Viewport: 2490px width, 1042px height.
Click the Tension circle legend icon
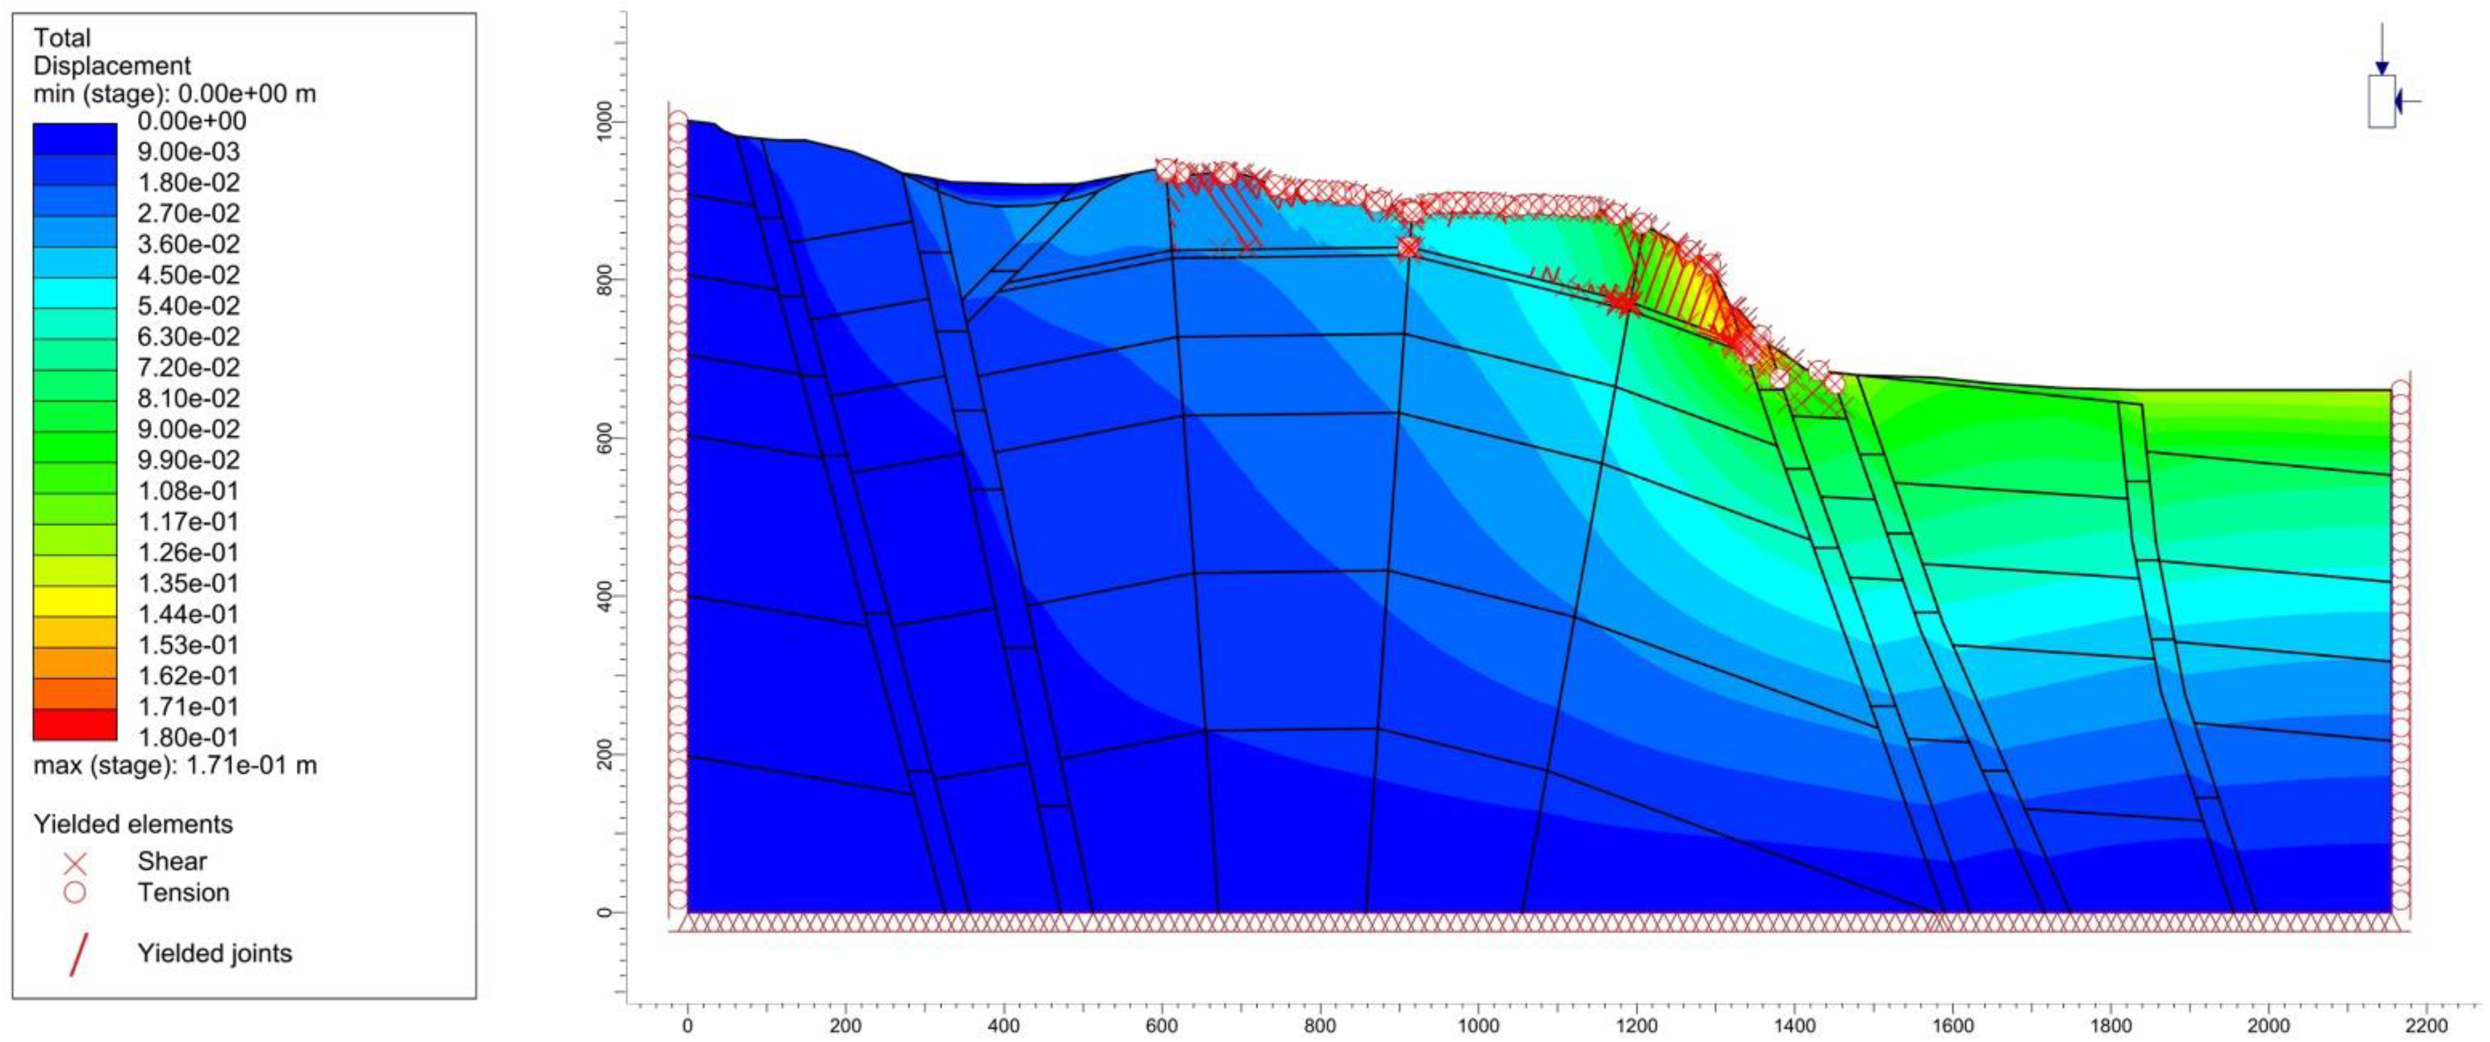click(x=74, y=892)
